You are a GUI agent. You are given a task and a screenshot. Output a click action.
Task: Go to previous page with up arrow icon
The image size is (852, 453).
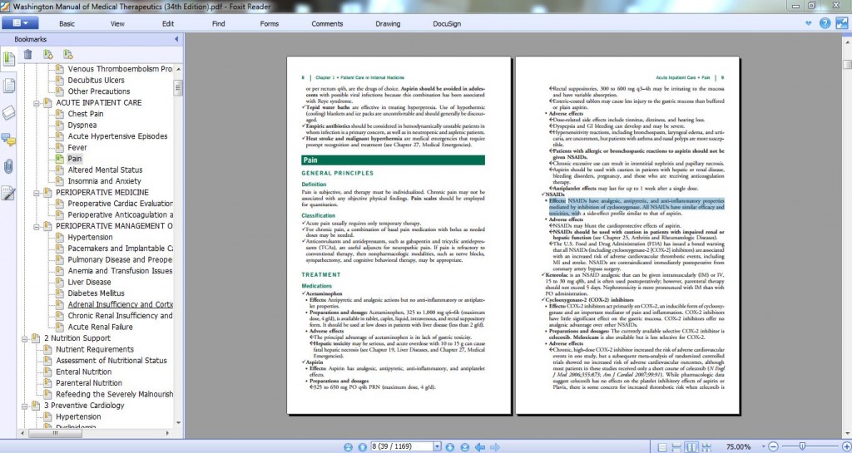pyautogui.click(x=363, y=447)
